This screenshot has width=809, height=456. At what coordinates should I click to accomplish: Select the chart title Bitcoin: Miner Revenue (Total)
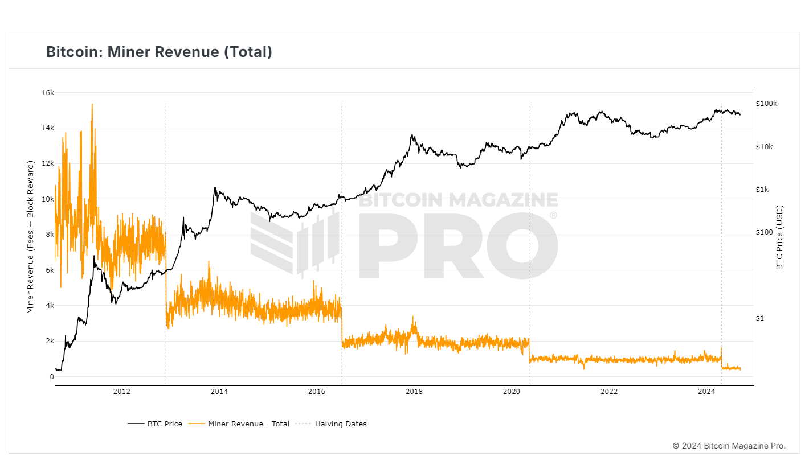[159, 52]
